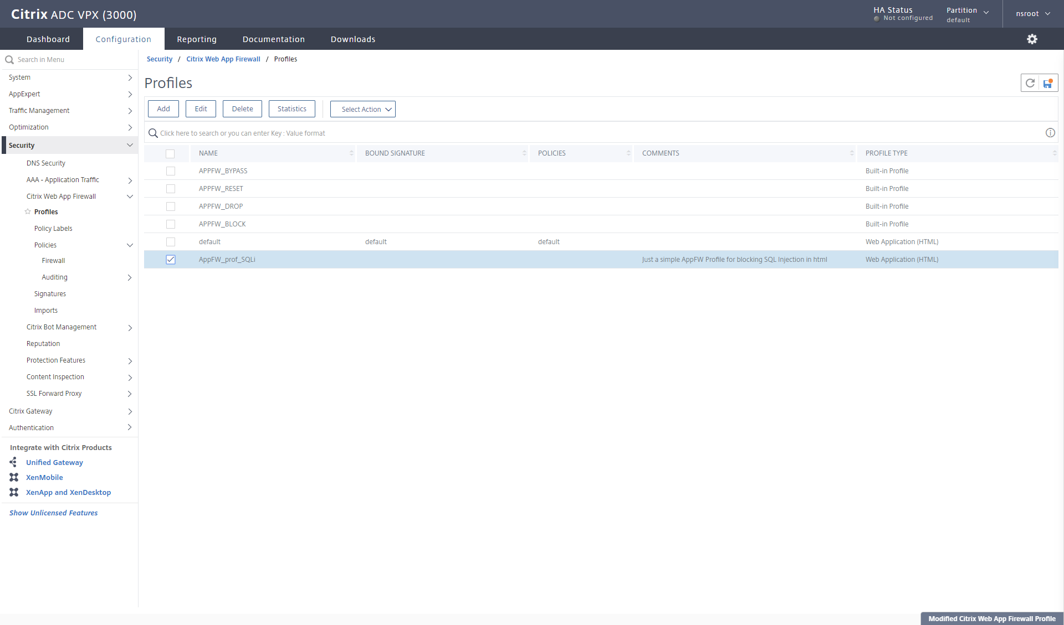Sort by the PROFILE TYPE column arrows
The width and height of the screenshot is (1064, 625).
tap(1055, 153)
